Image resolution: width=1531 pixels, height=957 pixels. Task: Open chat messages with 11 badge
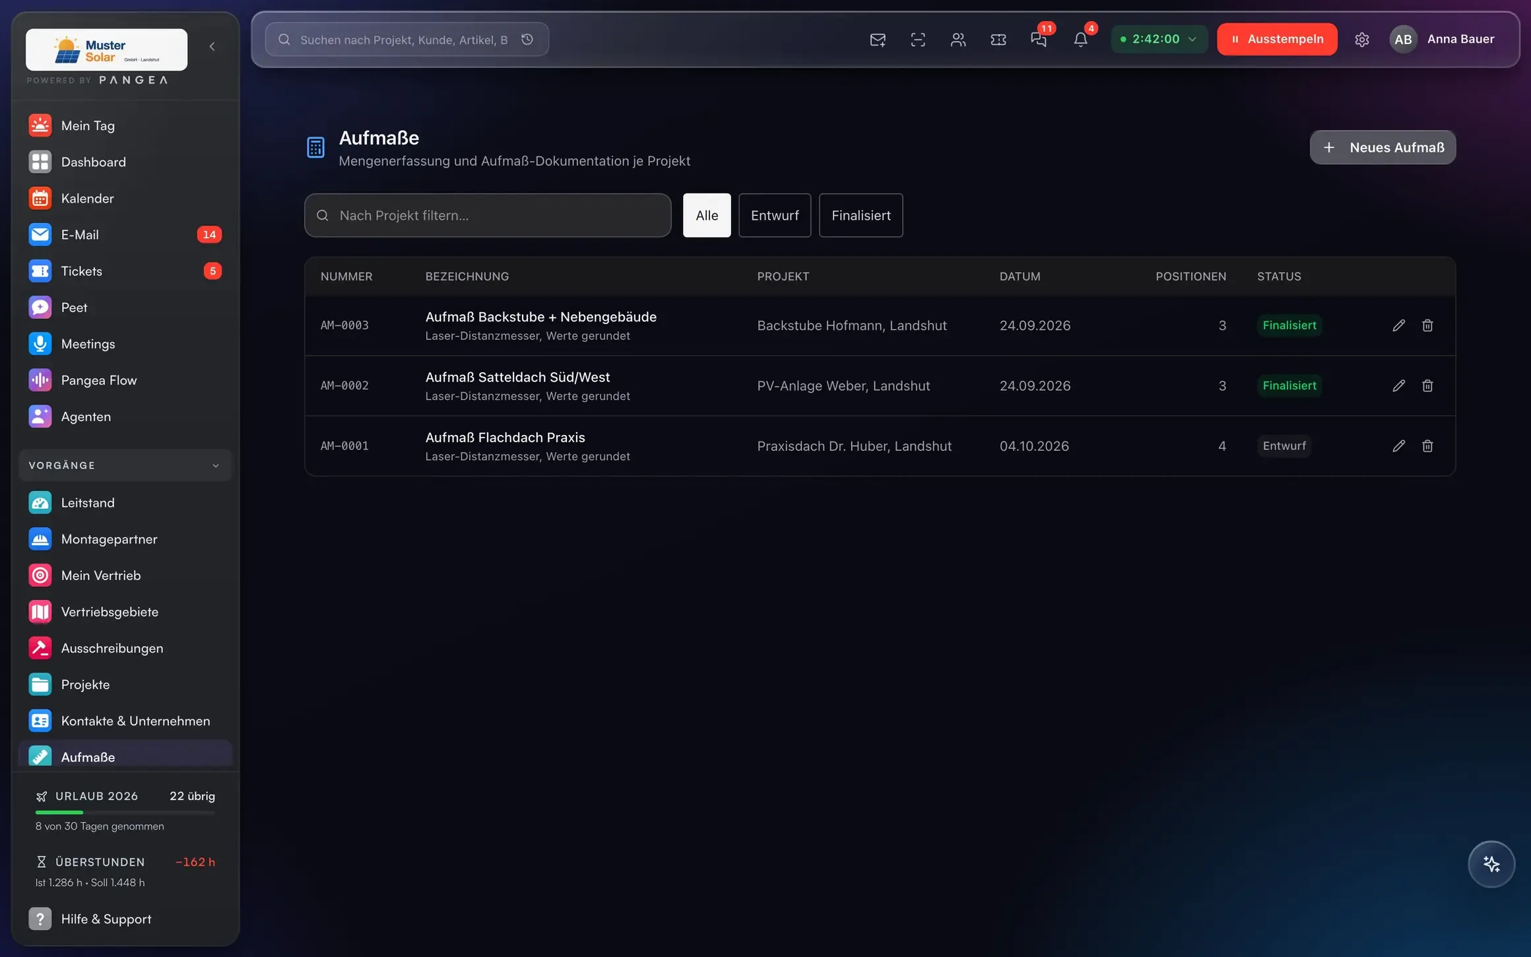pyautogui.click(x=1039, y=40)
